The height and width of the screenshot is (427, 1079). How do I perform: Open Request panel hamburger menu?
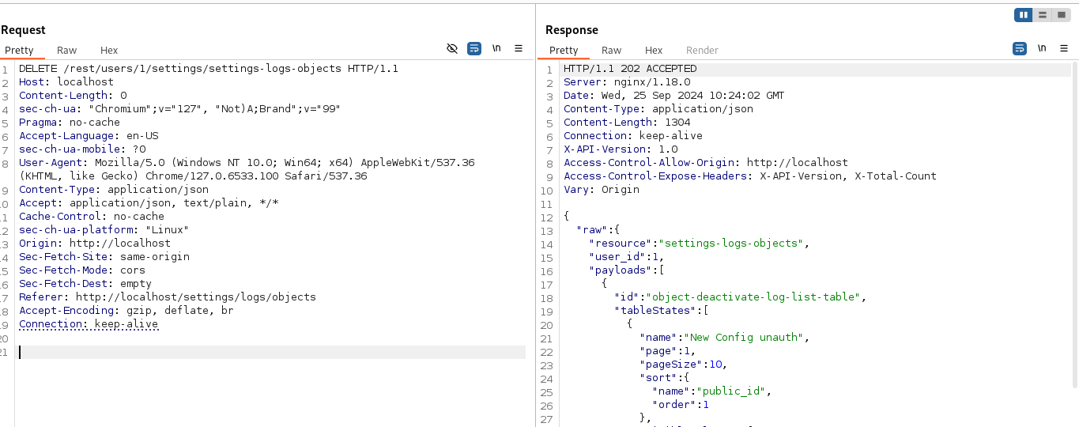[519, 48]
